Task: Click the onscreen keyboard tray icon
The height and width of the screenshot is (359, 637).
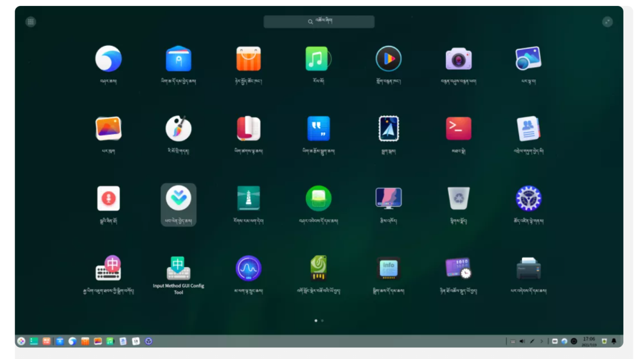Action: tap(513, 341)
